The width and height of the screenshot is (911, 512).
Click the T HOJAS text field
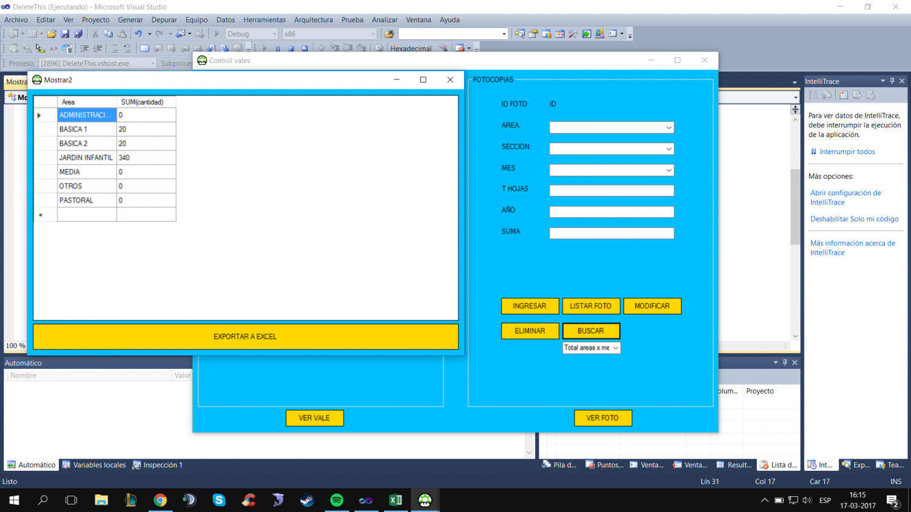[x=611, y=190]
